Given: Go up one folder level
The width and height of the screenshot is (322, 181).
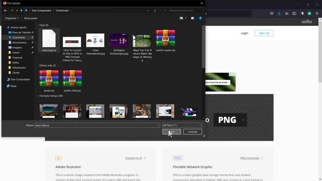Looking at the screenshot, I should [21, 11].
